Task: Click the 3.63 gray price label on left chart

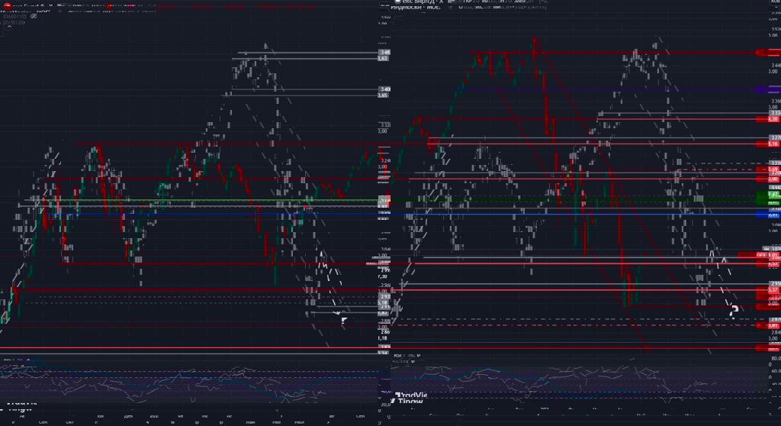Action: (383, 58)
